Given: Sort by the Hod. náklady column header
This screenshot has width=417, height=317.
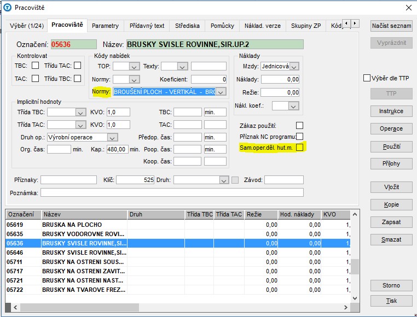Looking at the screenshot, I should pos(299,214).
